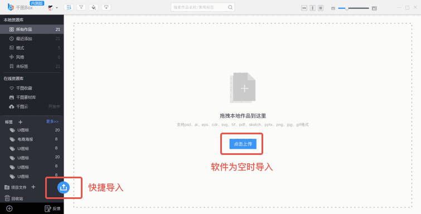Click the 更多>> link for tags
This screenshot has width=421, height=214.
(52, 121)
